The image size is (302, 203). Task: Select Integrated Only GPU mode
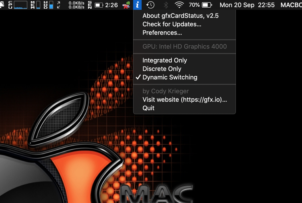pyautogui.click(x=184, y=60)
